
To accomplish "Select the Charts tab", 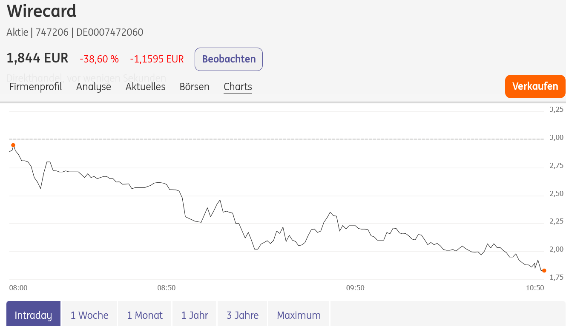I will point(238,87).
